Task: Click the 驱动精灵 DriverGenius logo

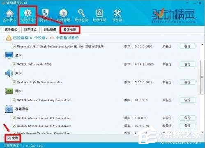Action: coord(173,16)
